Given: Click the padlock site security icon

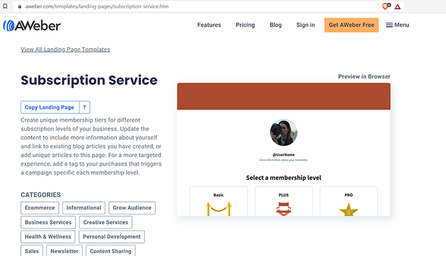Looking at the screenshot, I should click(20, 7).
